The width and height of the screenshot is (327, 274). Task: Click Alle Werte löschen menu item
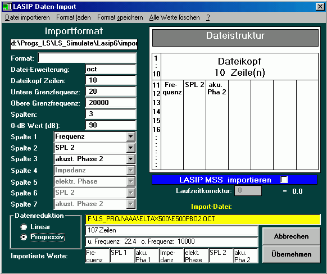[174, 17]
